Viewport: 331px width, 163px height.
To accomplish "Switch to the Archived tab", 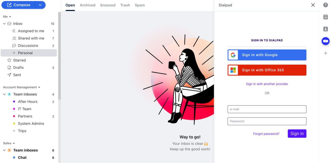I will point(87,5).
